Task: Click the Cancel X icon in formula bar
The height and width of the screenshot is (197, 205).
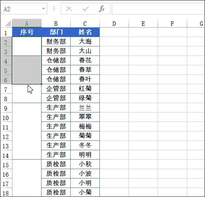Action: [x=69, y=9]
